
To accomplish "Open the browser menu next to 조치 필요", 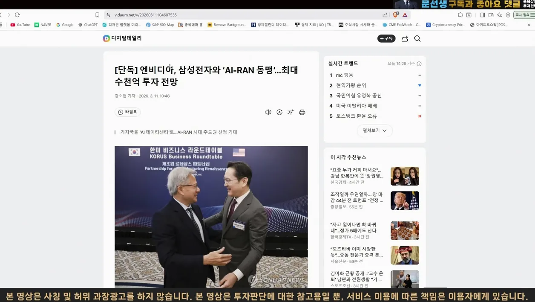I will [533, 15].
